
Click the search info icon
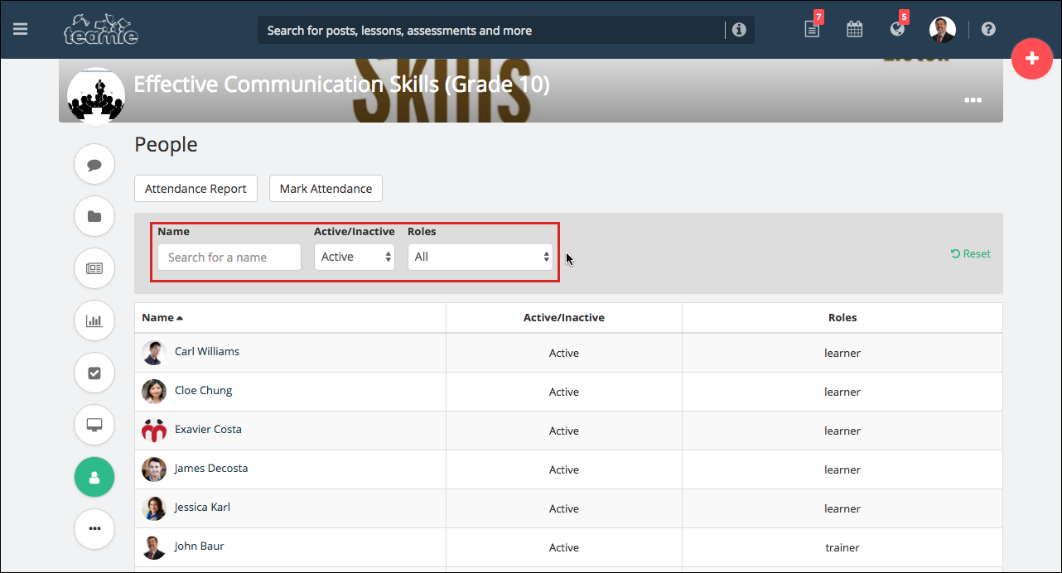click(x=739, y=30)
